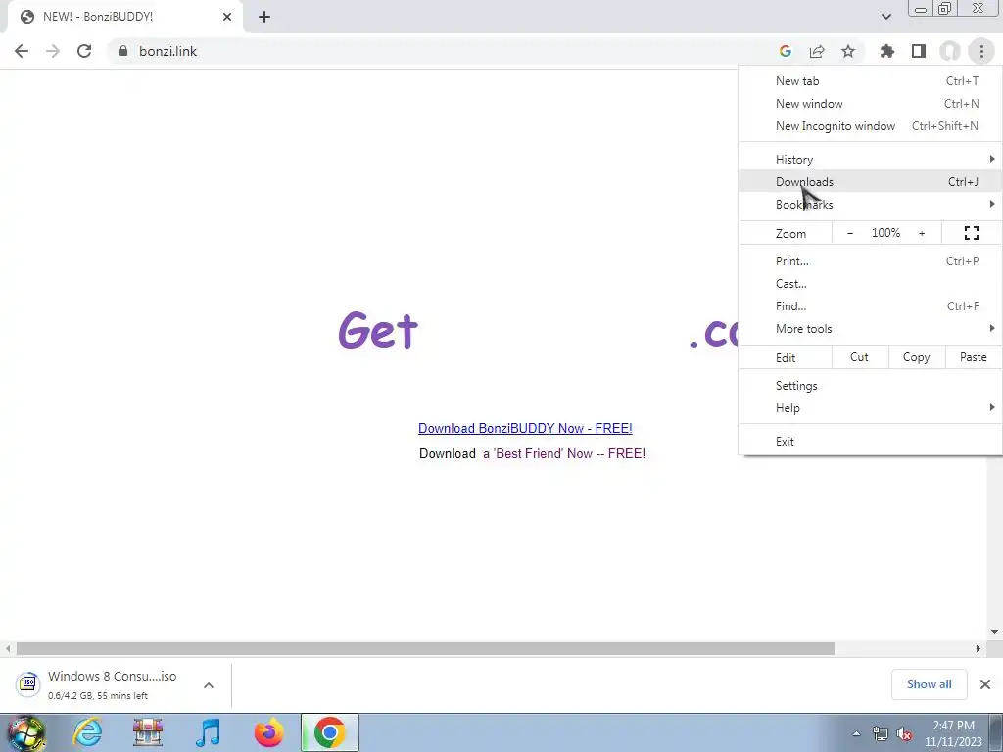The width and height of the screenshot is (1003, 752).
Task: Launch Firefox from taskbar
Action: click(x=268, y=732)
